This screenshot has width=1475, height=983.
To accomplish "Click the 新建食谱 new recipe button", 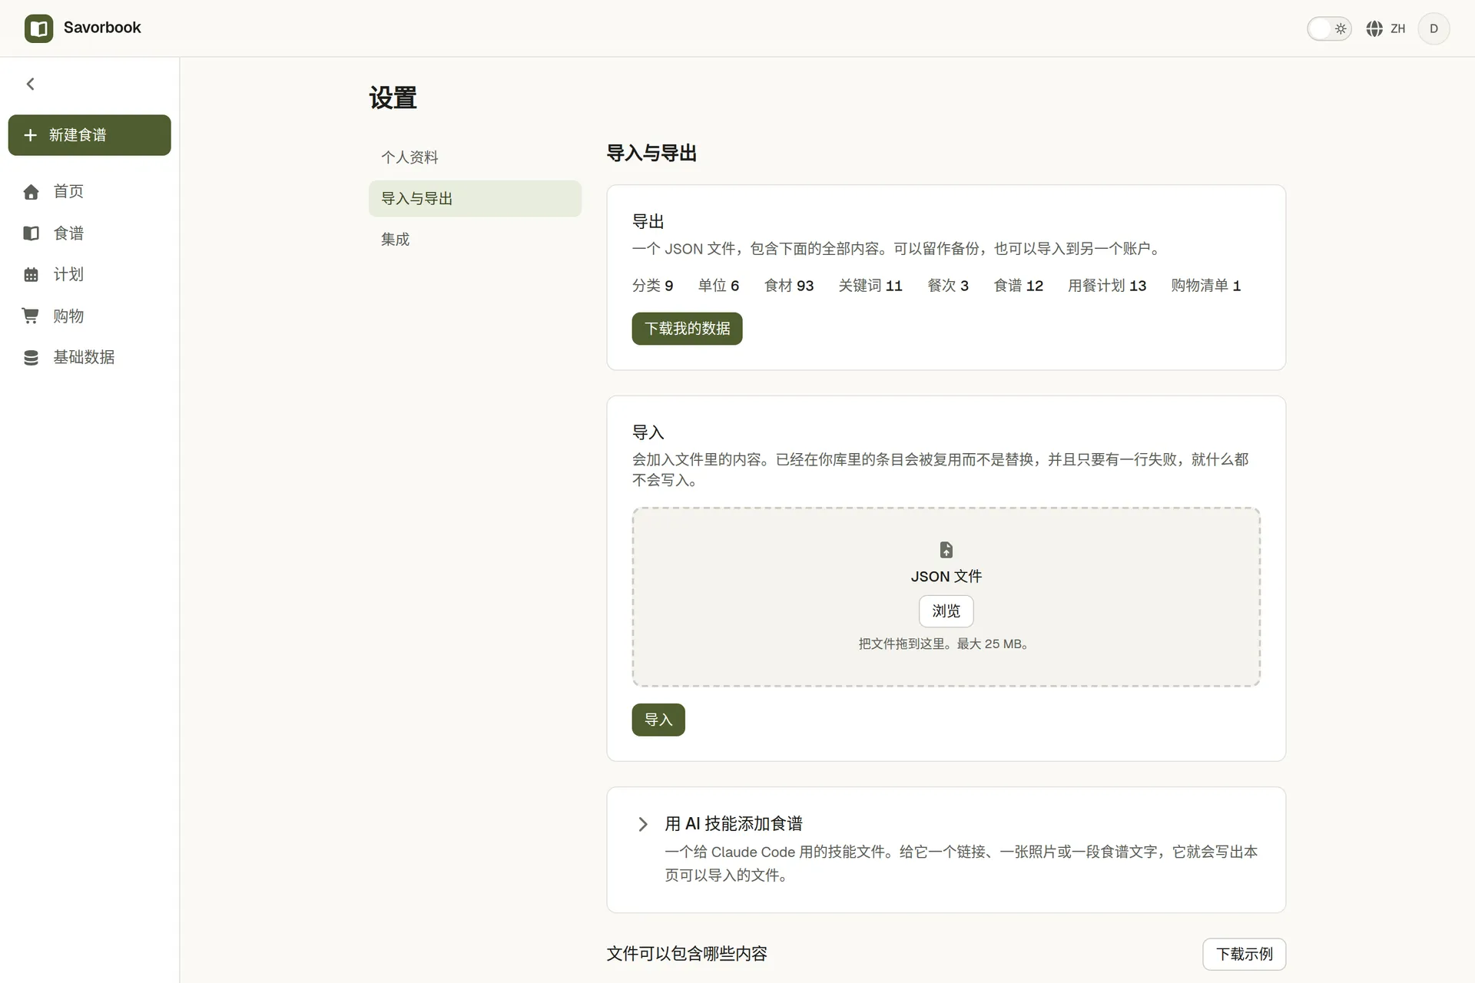I will click(x=89, y=135).
